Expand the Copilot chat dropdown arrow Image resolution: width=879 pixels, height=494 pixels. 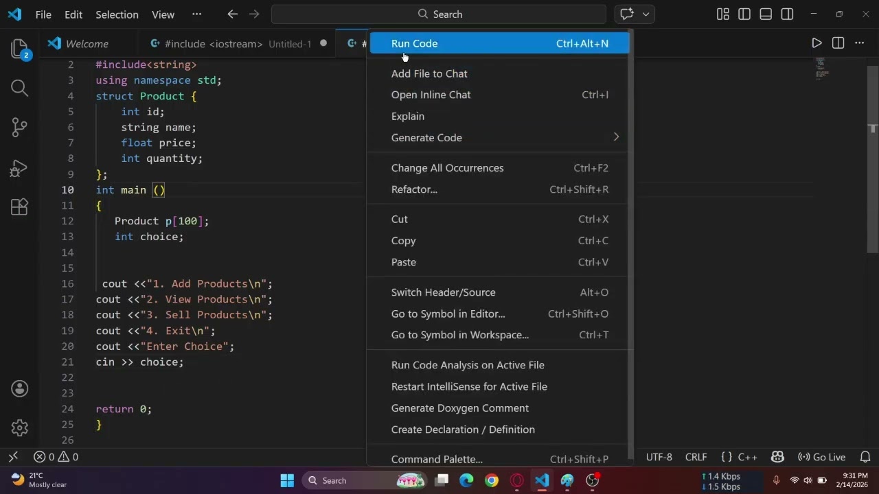point(646,14)
